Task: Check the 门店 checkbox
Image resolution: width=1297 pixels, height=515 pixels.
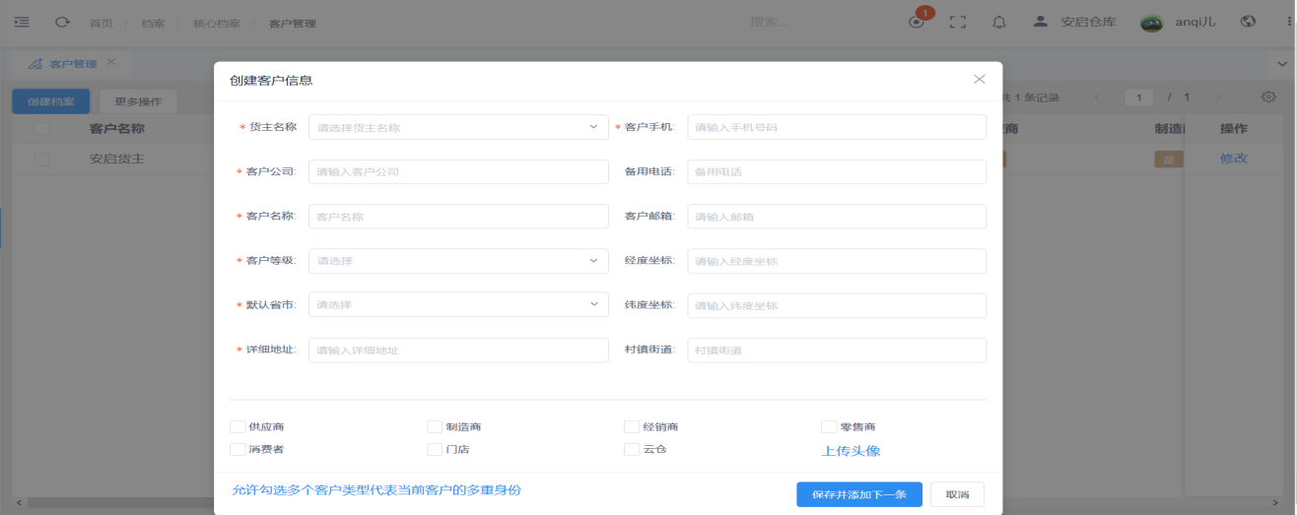Action: click(435, 449)
